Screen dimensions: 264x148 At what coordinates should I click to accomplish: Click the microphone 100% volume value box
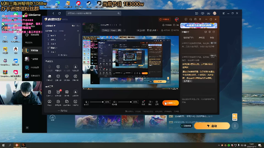click(x=107, y=102)
